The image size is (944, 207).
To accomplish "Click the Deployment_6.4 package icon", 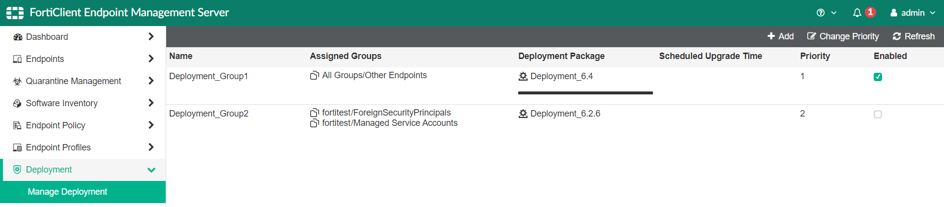I will (523, 76).
